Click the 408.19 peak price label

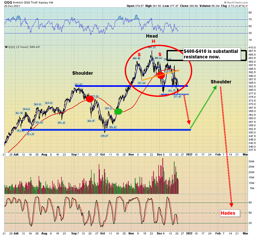pyautogui.click(x=152, y=47)
